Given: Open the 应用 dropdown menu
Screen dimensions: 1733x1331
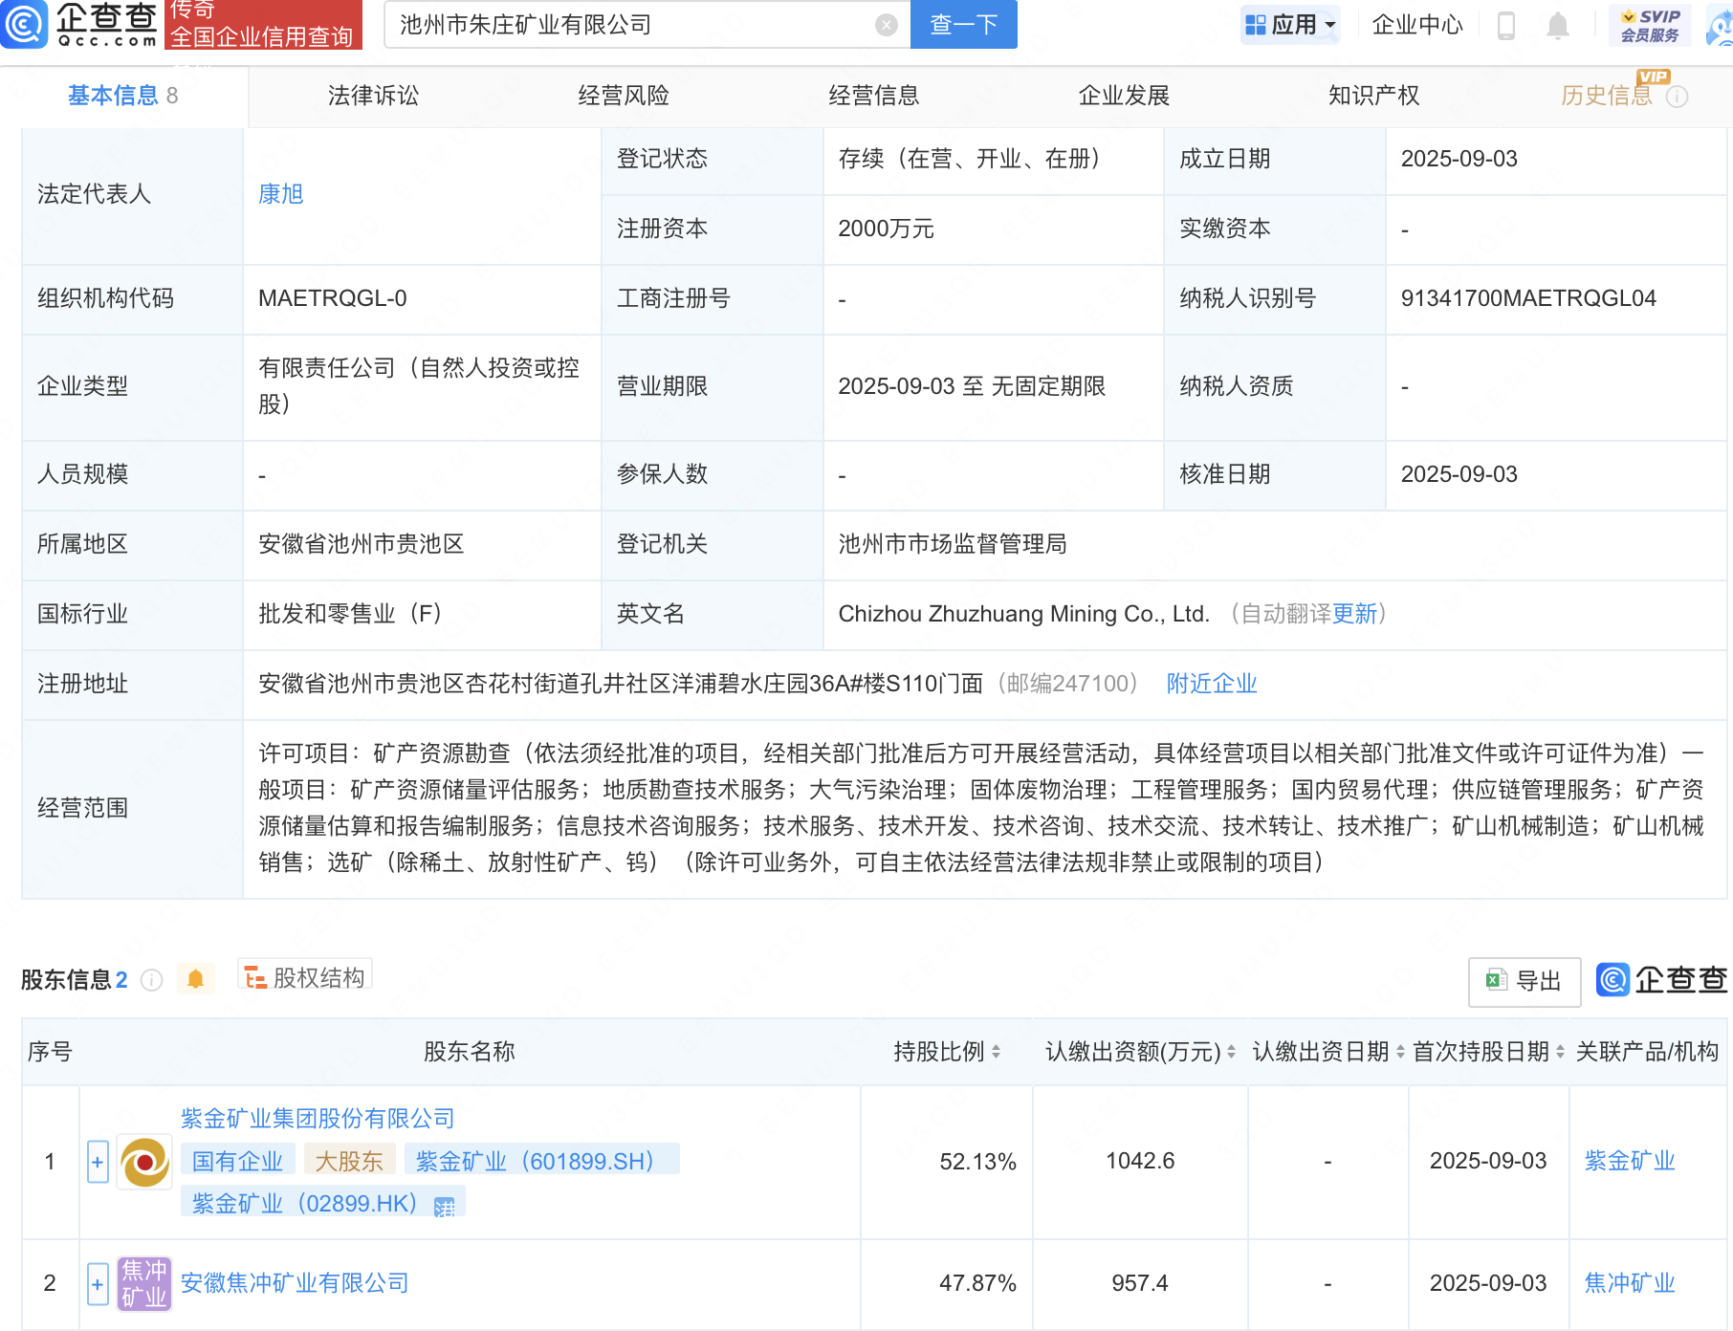Looking at the screenshot, I should [x=1290, y=25].
